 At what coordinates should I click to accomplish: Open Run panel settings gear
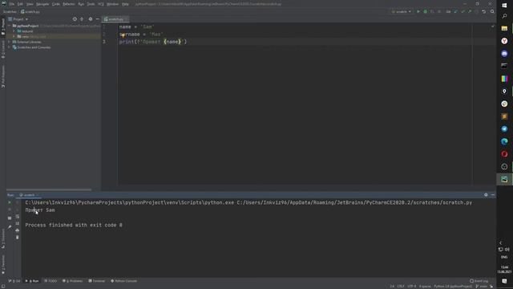[486, 195]
